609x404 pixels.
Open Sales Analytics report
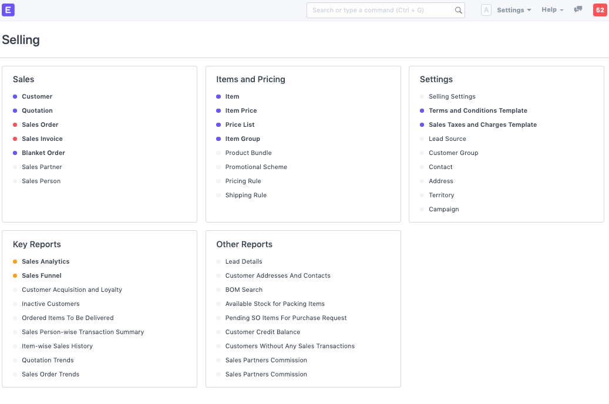click(x=45, y=261)
